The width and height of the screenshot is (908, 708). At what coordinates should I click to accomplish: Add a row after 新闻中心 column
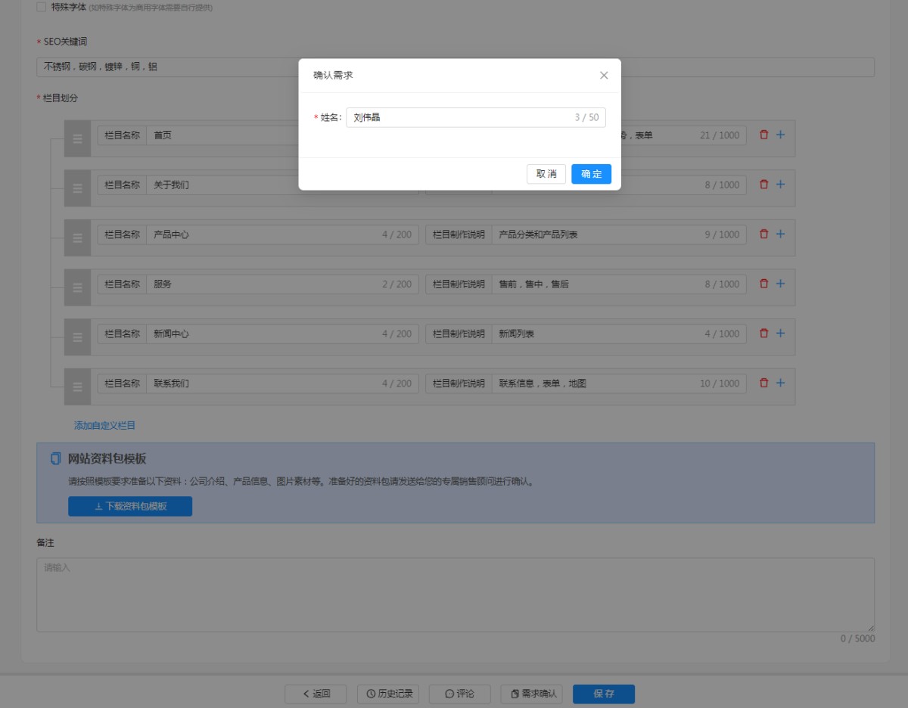pos(780,334)
